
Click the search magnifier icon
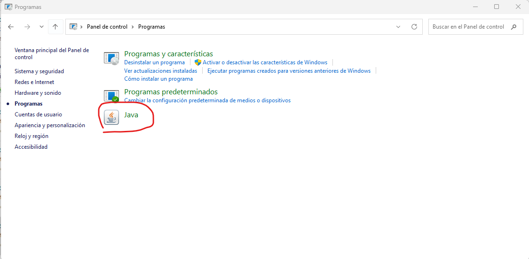tap(513, 27)
